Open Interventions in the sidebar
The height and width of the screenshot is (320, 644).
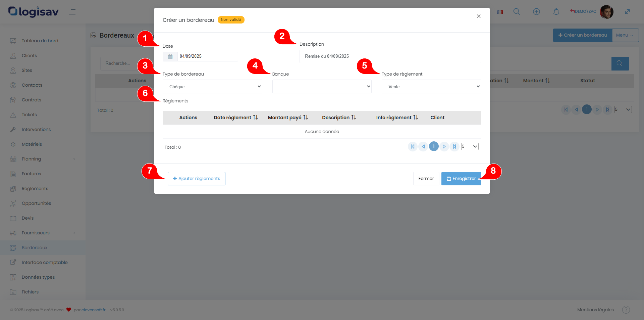(x=36, y=129)
